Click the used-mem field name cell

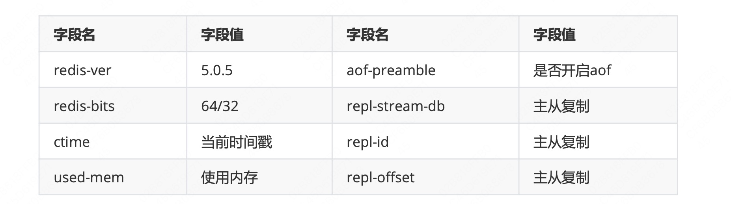113,177
